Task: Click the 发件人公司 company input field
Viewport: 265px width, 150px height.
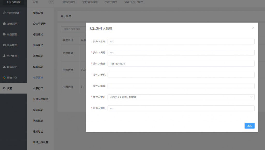Action: [x=181, y=41]
